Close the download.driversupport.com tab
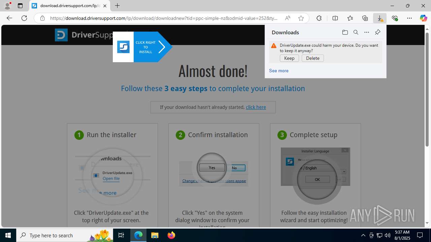 pos(105,6)
